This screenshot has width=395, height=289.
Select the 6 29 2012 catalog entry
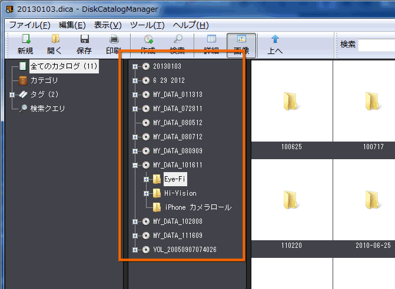click(x=169, y=80)
